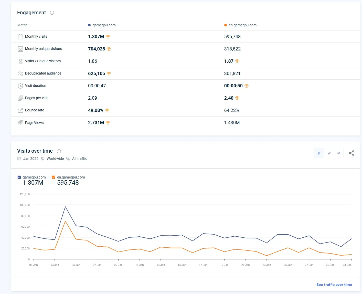Click the 1.307M total under chart legend
Viewport: 362px width, 294px height.
click(x=33, y=183)
